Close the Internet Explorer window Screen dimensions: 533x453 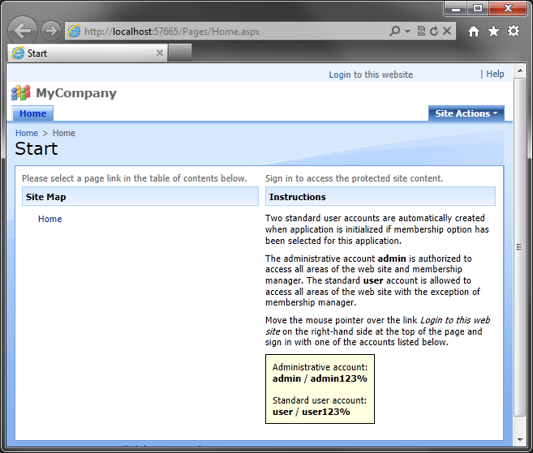pyautogui.click(x=508, y=9)
